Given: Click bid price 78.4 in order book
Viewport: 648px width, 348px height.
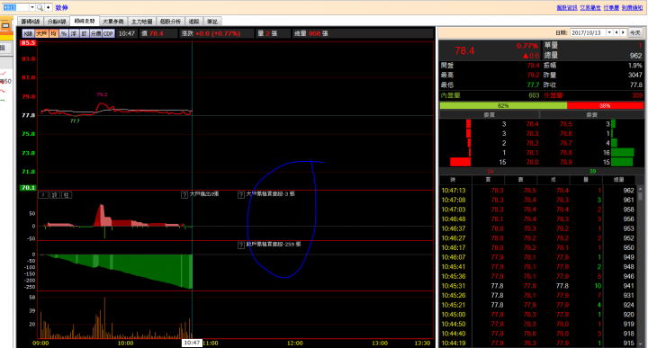Looking at the screenshot, I should pos(532,124).
